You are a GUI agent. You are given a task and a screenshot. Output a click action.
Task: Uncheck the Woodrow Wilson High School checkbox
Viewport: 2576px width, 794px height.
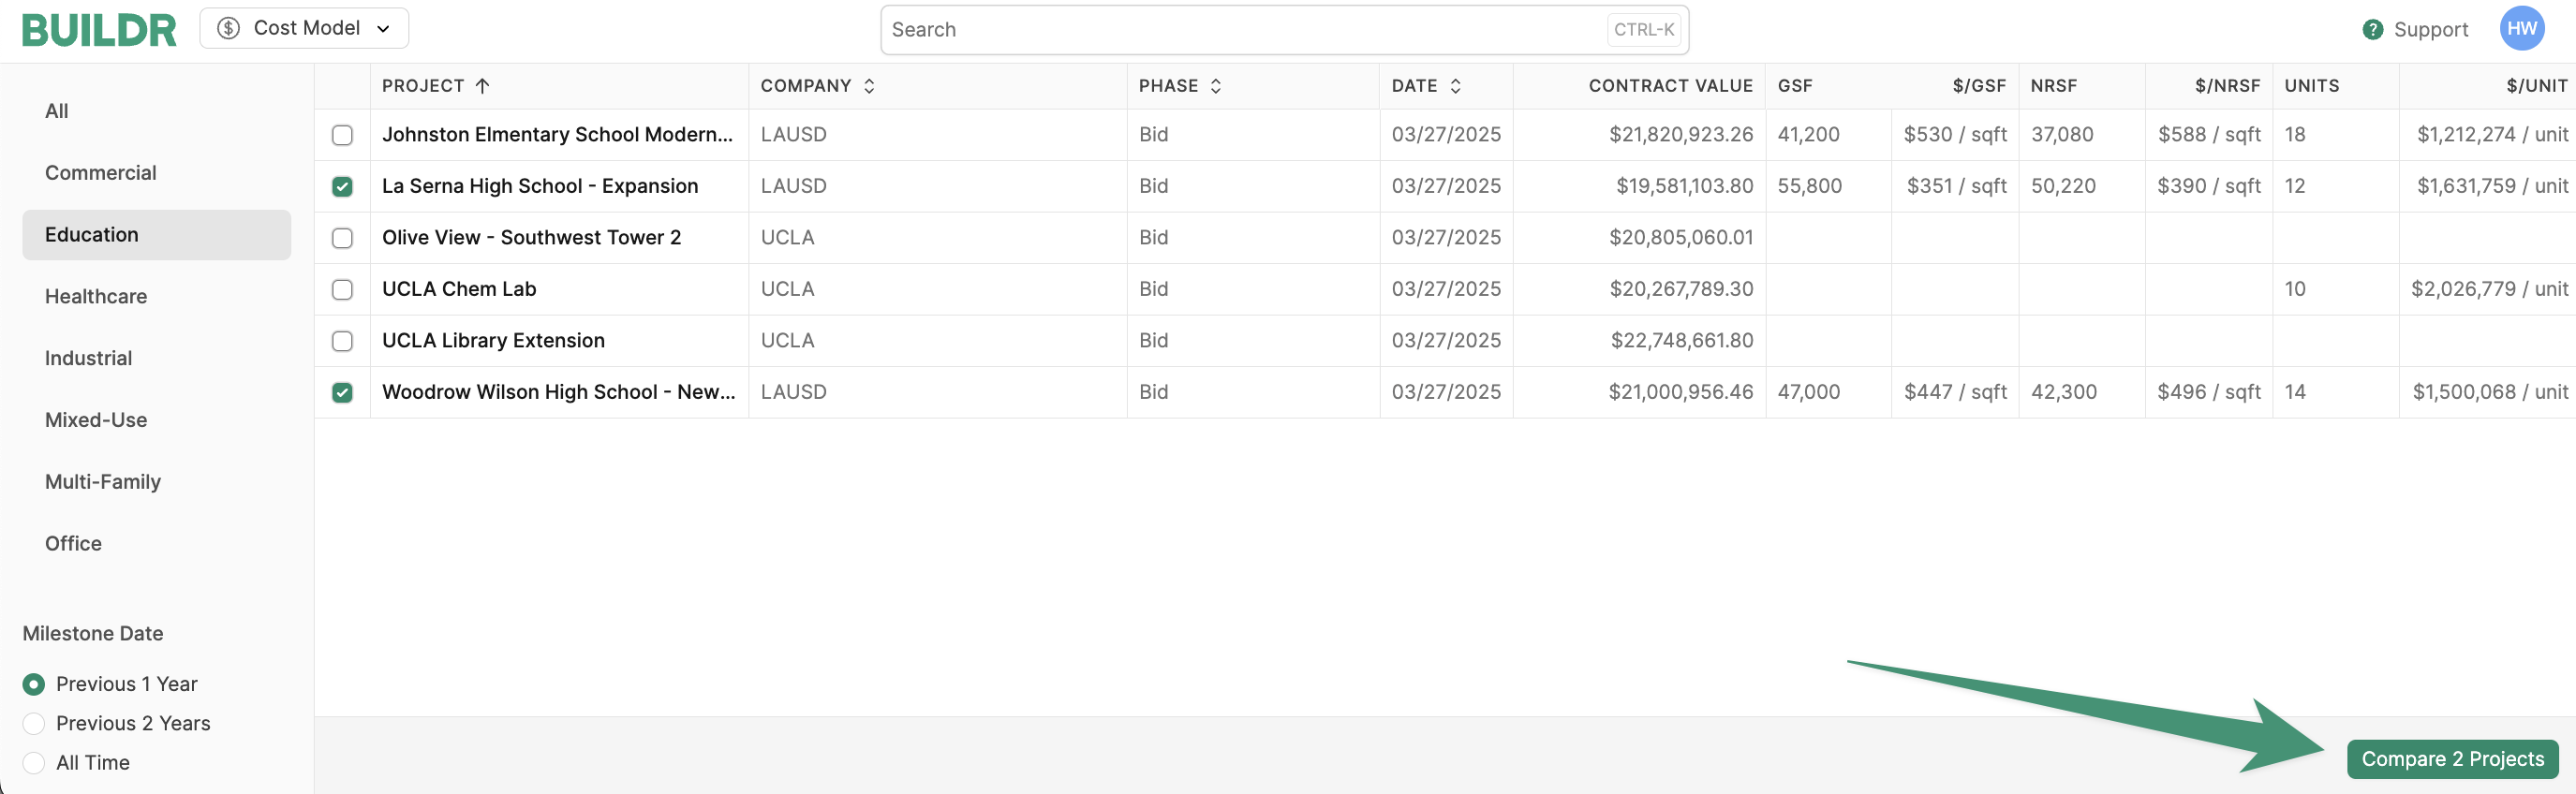click(342, 393)
